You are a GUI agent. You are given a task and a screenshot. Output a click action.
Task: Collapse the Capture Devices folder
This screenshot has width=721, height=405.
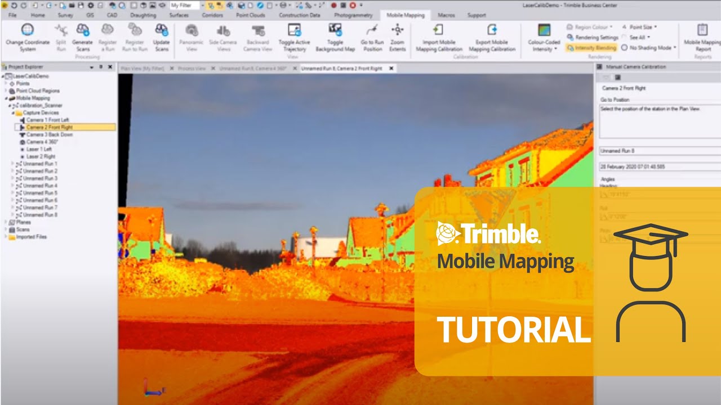13,112
